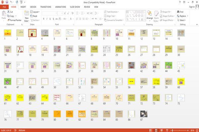This screenshot has height=132, width=199.
Task: Switch to the SLIDE SHOW tab
Action: [x=75, y=7]
